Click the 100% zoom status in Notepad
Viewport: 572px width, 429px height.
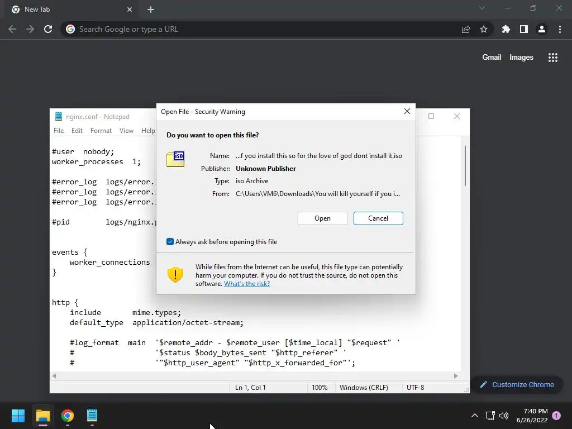point(320,388)
